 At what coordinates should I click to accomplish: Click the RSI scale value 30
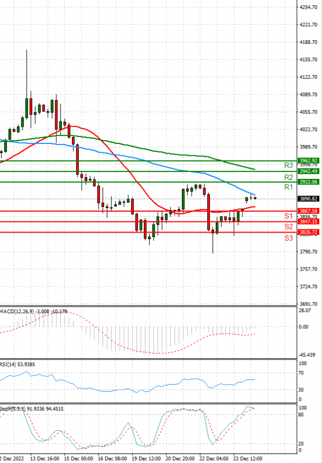point(301,390)
